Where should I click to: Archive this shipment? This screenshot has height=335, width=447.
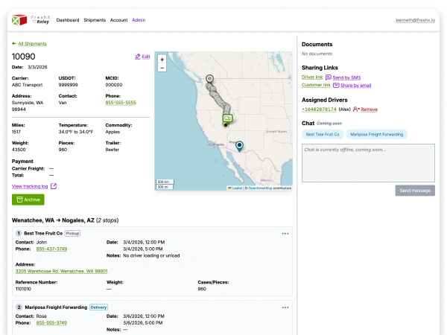[x=28, y=200]
